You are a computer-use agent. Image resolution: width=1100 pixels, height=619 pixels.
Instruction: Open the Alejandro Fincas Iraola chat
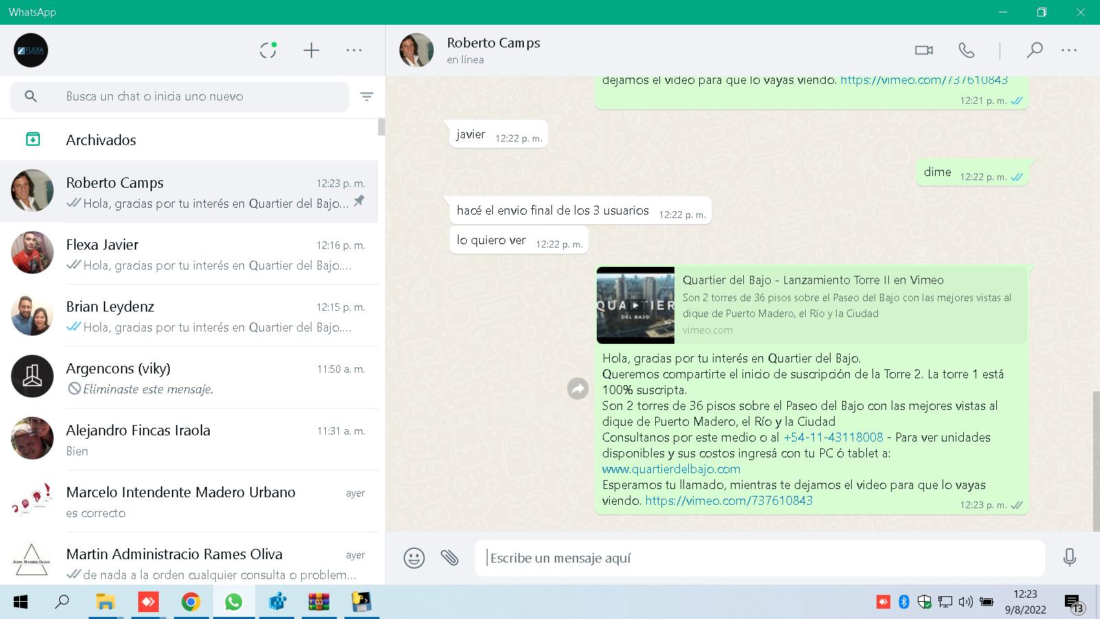coord(189,439)
